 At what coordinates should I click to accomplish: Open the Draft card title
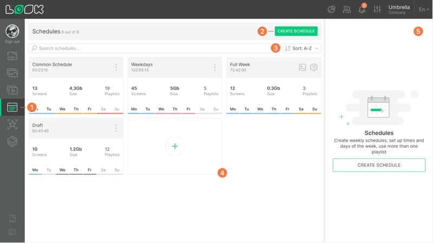click(x=37, y=125)
